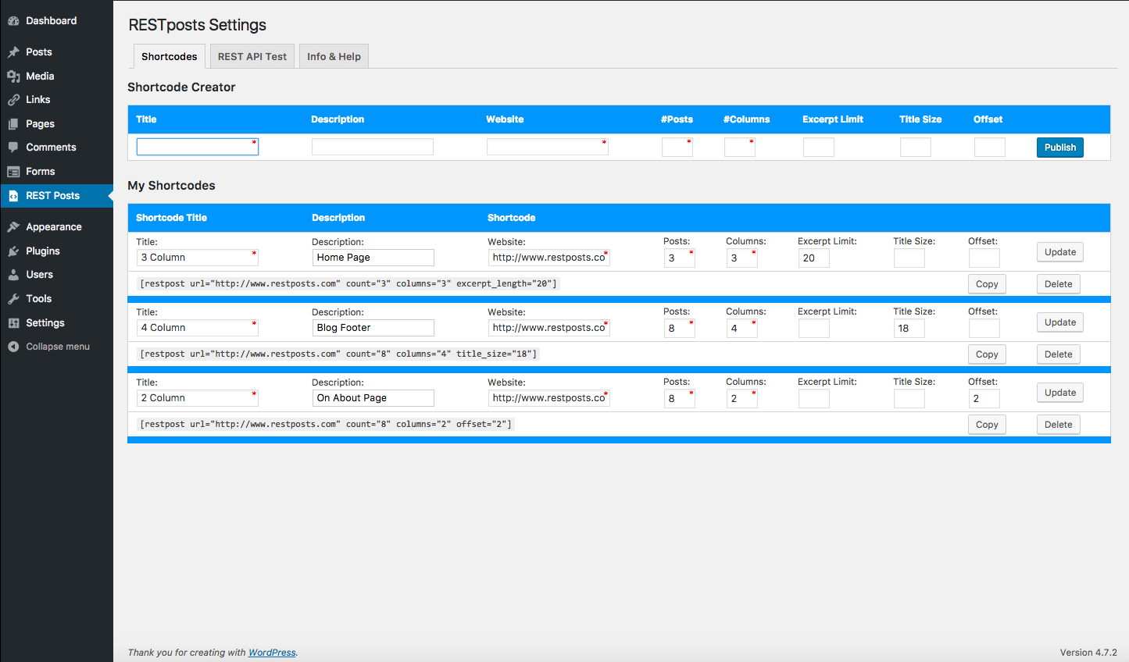Update the 3 Column shortcode
Viewport: 1129px width, 662px height.
coord(1060,252)
